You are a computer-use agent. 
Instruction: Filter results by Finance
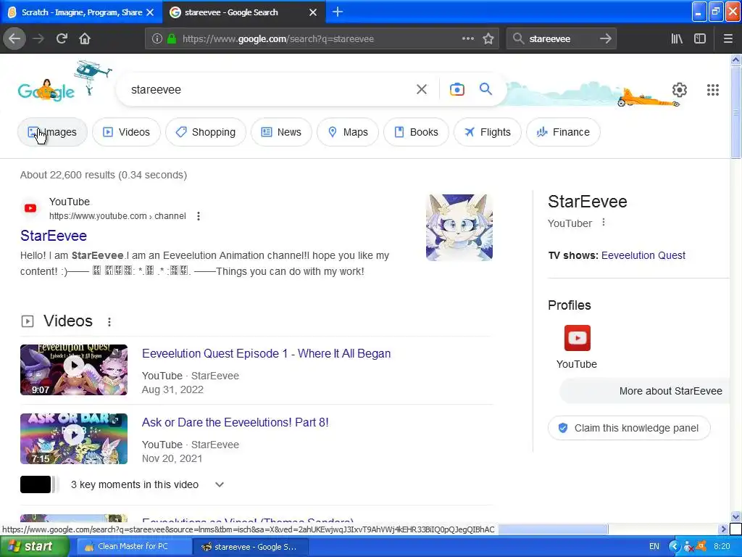tap(563, 132)
